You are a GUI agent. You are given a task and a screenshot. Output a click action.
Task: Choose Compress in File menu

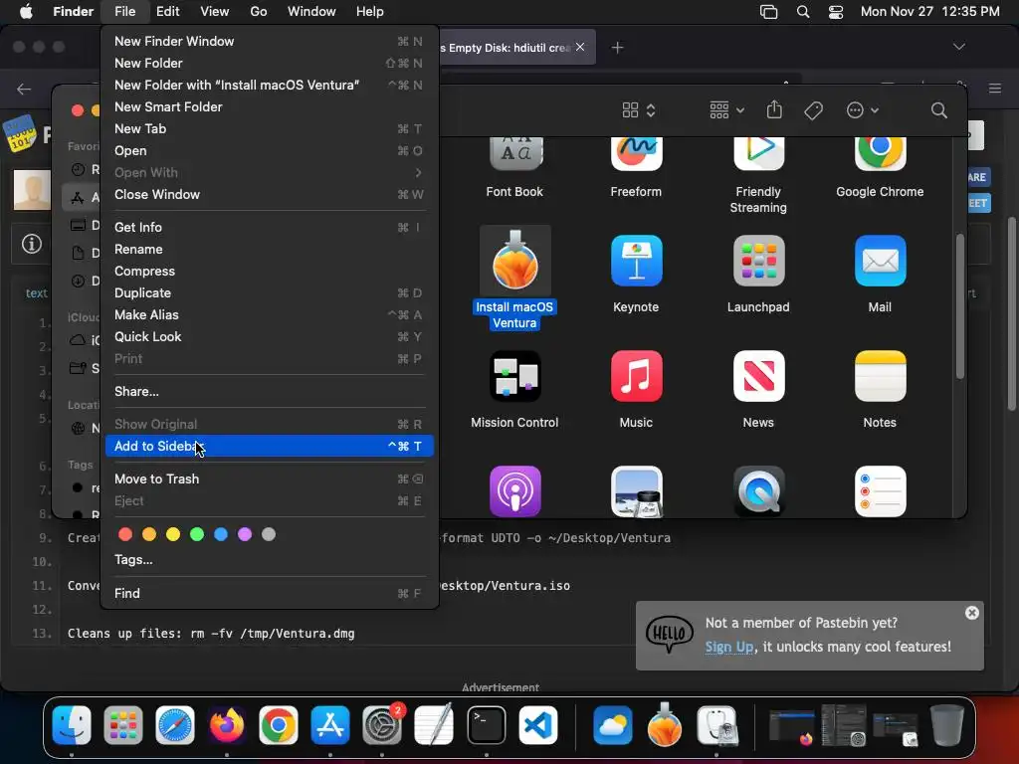click(269, 272)
